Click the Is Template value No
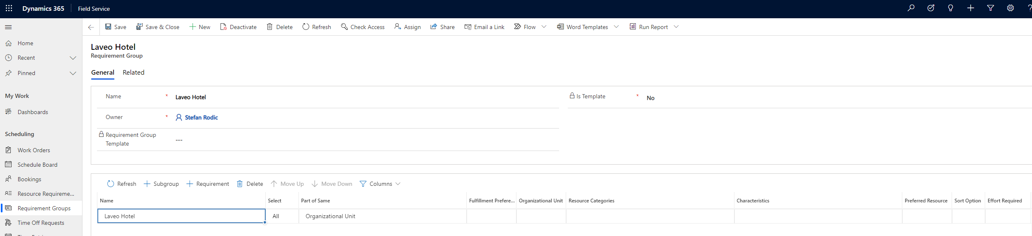This screenshot has height=236, width=1032. [x=650, y=98]
